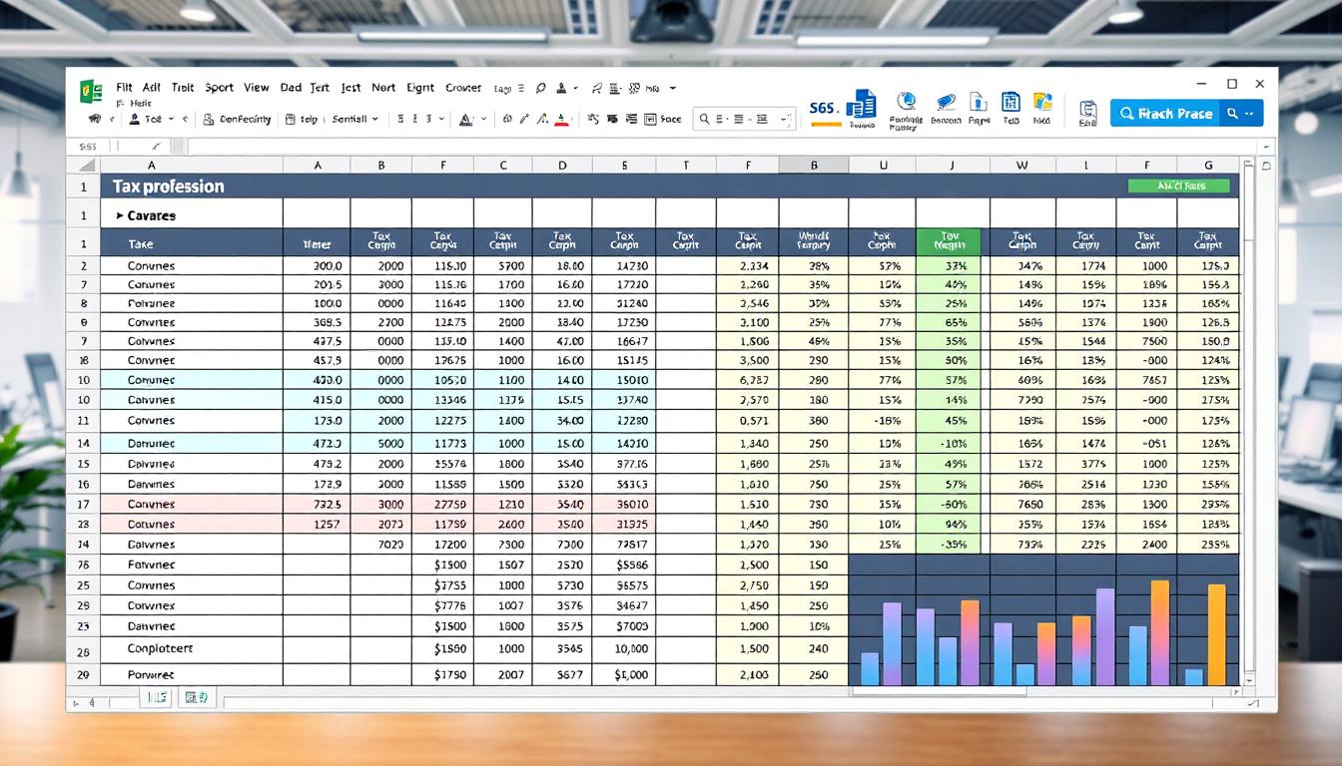Click the stamp icon beside Tod

point(134,119)
